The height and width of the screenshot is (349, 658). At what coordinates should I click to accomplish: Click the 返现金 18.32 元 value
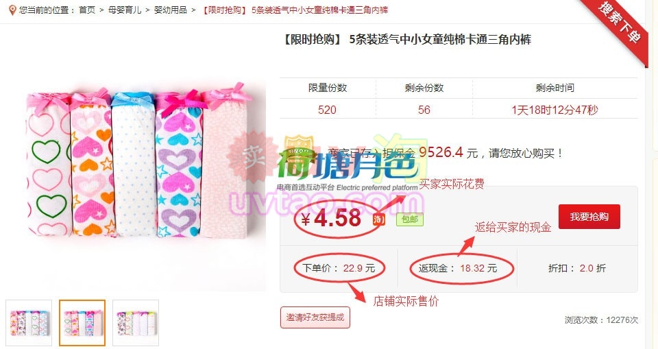click(457, 268)
